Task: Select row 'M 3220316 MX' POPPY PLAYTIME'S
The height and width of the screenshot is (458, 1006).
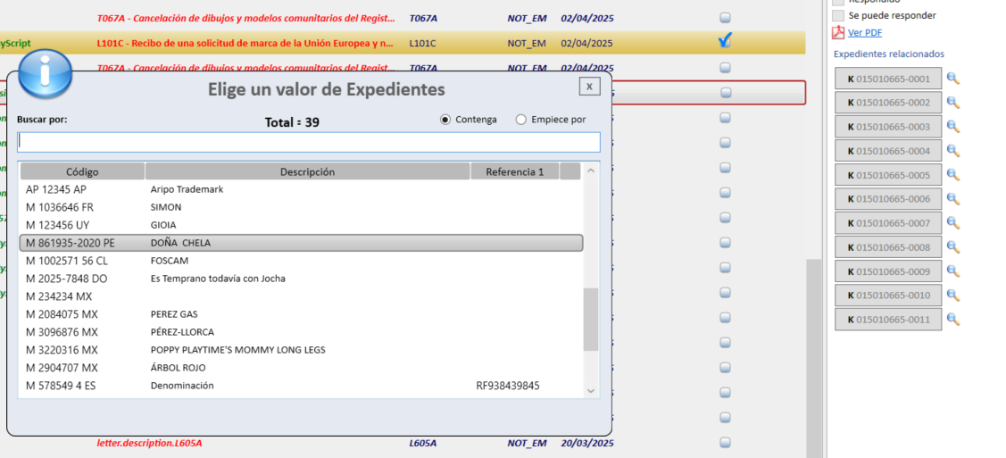Action: click(x=301, y=350)
